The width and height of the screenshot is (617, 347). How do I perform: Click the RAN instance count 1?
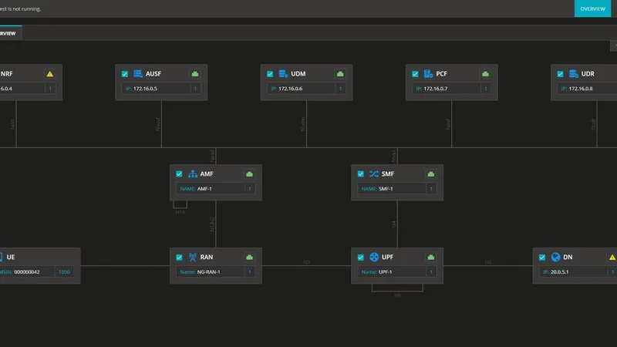pyautogui.click(x=250, y=272)
